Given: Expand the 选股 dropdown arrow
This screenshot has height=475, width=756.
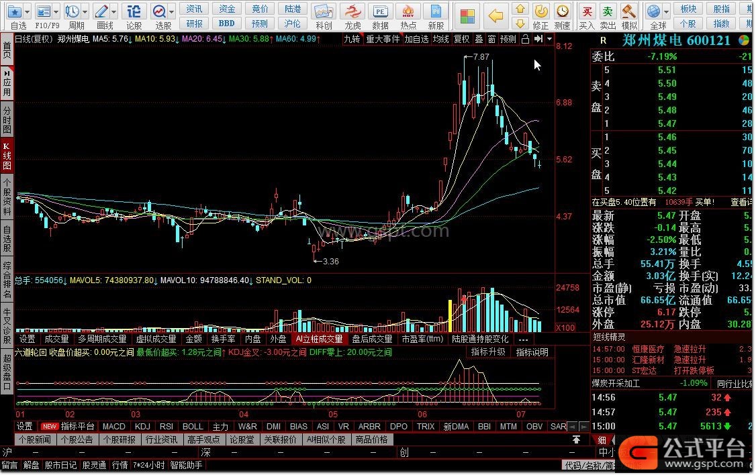Looking at the screenshot, I should click(173, 11).
